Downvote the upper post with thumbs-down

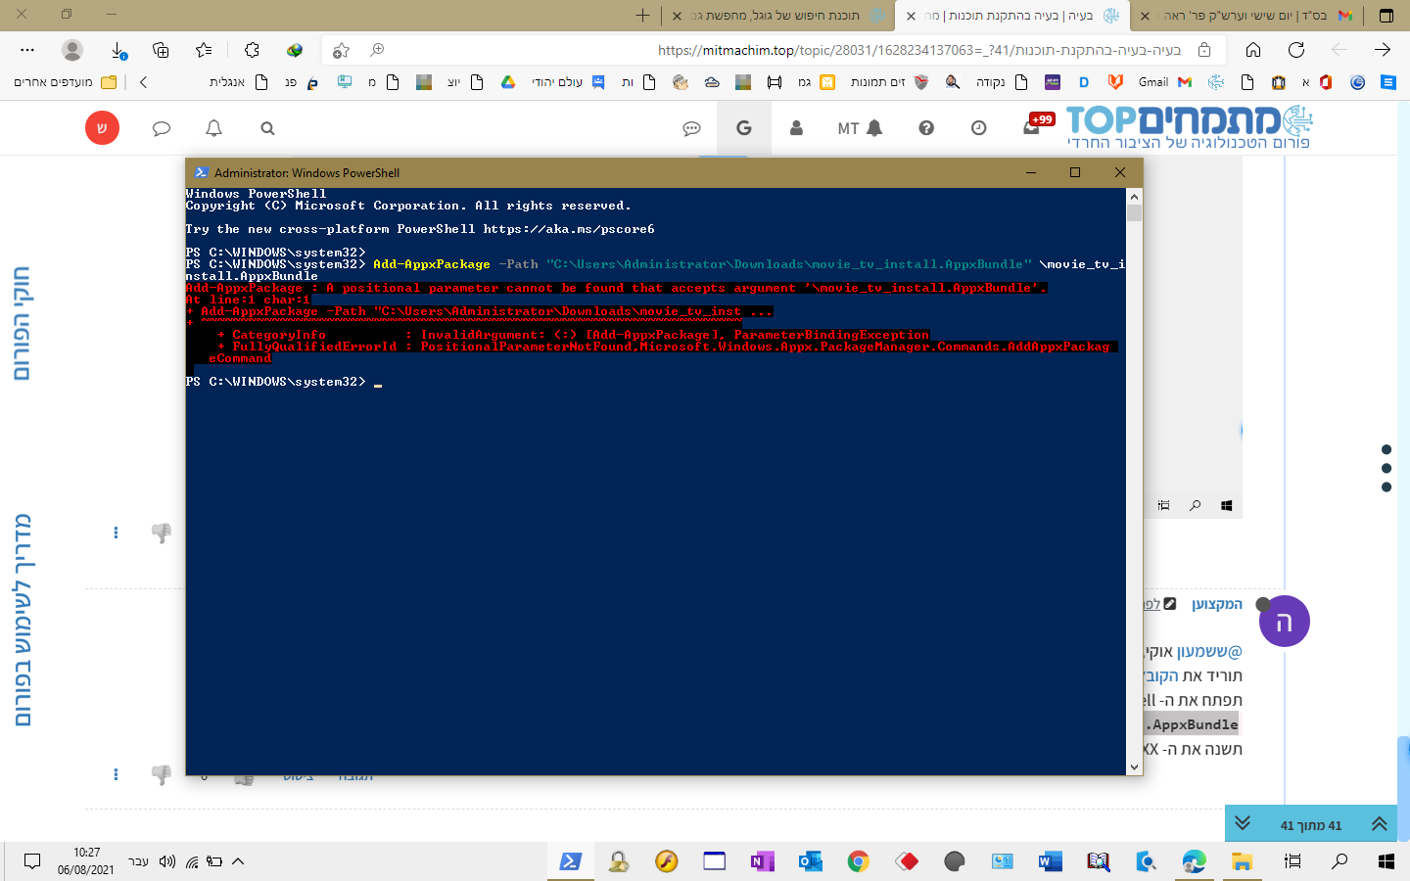pos(162,533)
